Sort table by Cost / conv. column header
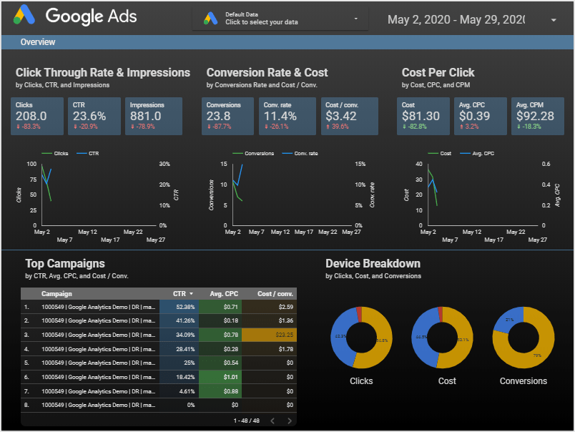This screenshot has width=575, height=432. (x=275, y=294)
